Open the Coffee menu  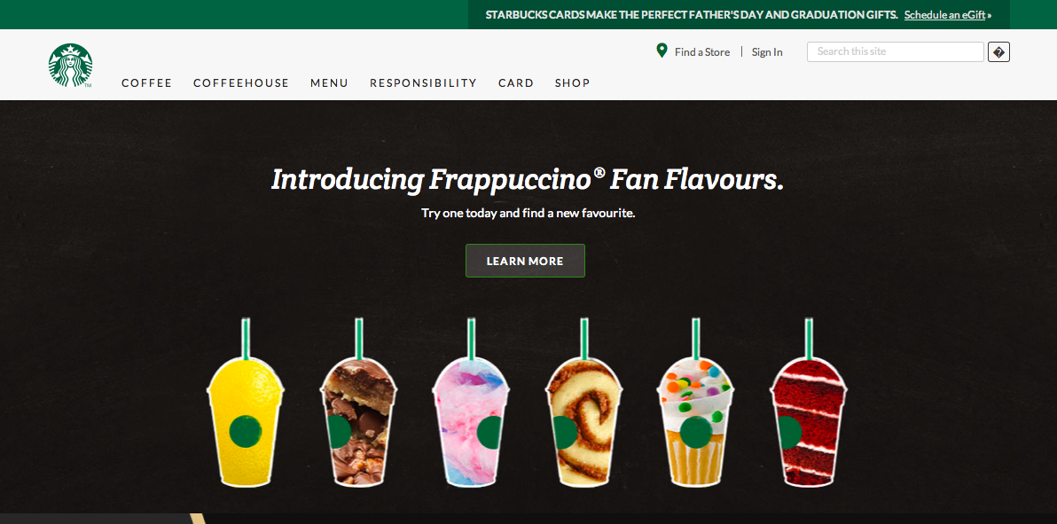pos(147,83)
